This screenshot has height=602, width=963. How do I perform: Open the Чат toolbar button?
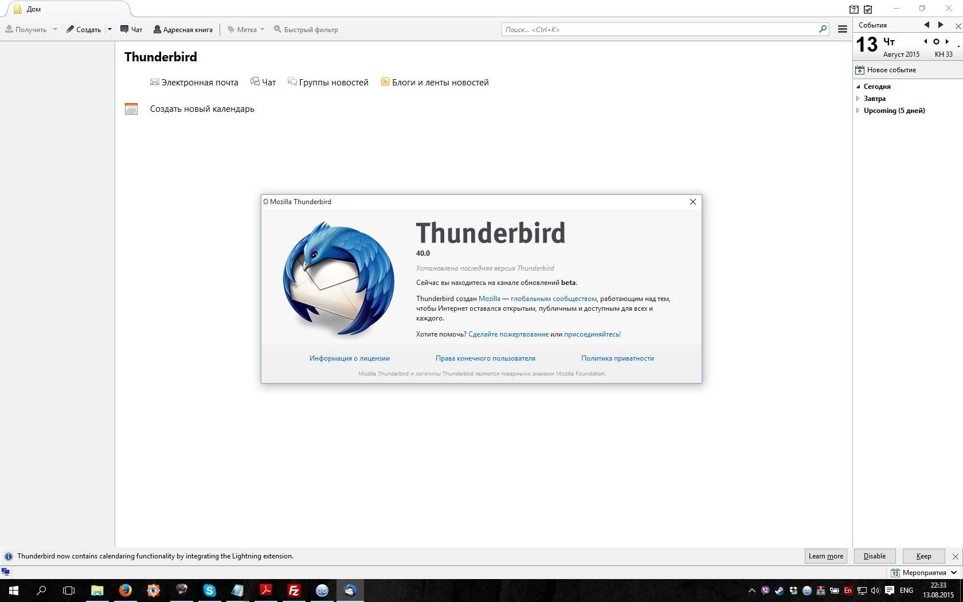pos(131,29)
